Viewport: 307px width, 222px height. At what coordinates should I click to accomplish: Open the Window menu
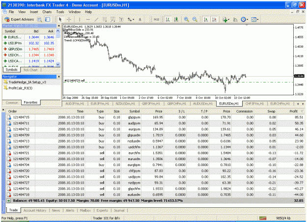pyautogui.click(x=75, y=12)
